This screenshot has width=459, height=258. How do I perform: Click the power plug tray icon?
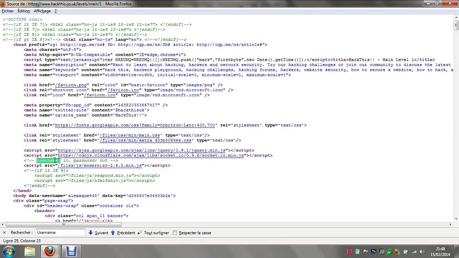(x=406, y=252)
